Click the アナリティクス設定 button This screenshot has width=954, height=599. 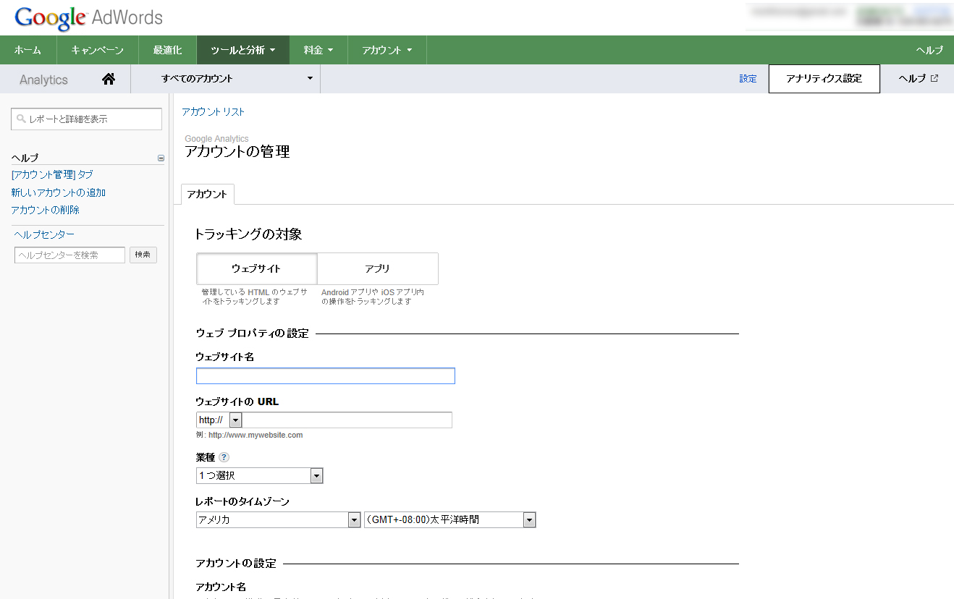(x=824, y=79)
